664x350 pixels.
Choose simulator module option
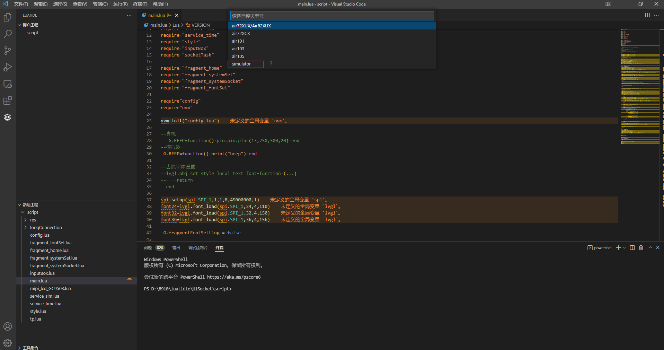(332, 64)
